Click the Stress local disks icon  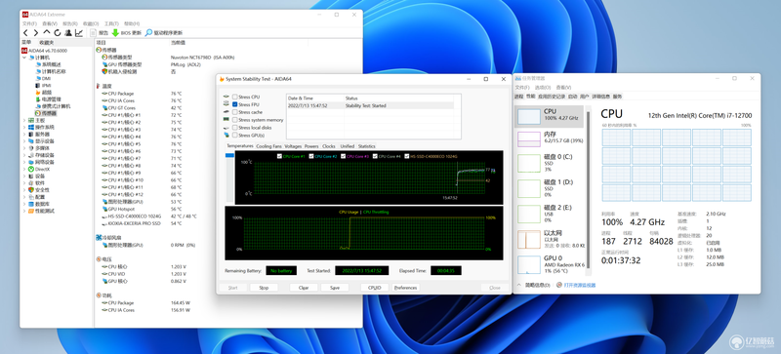click(226, 128)
